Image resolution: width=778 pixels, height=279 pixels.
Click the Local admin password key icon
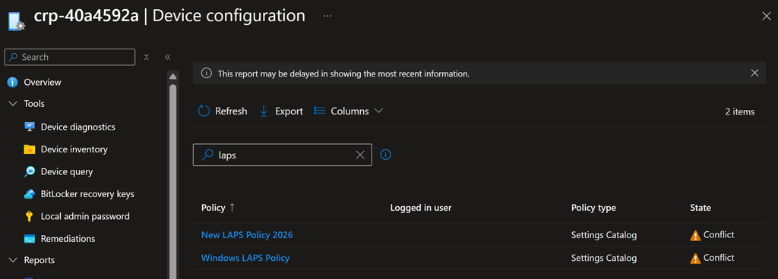pyautogui.click(x=30, y=216)
